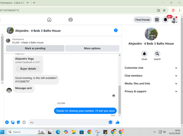Click the Find friends button

(x=142, y=20)
